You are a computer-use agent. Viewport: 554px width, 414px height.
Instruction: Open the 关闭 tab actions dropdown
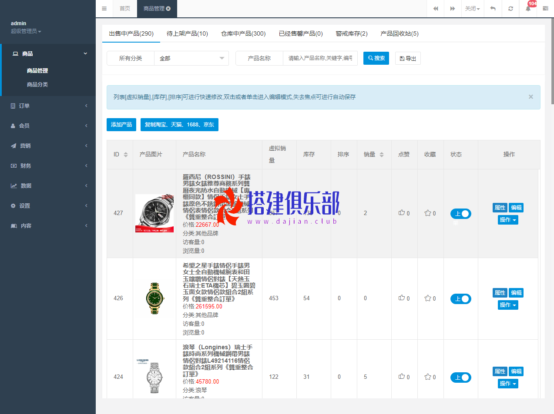(472, 9)
